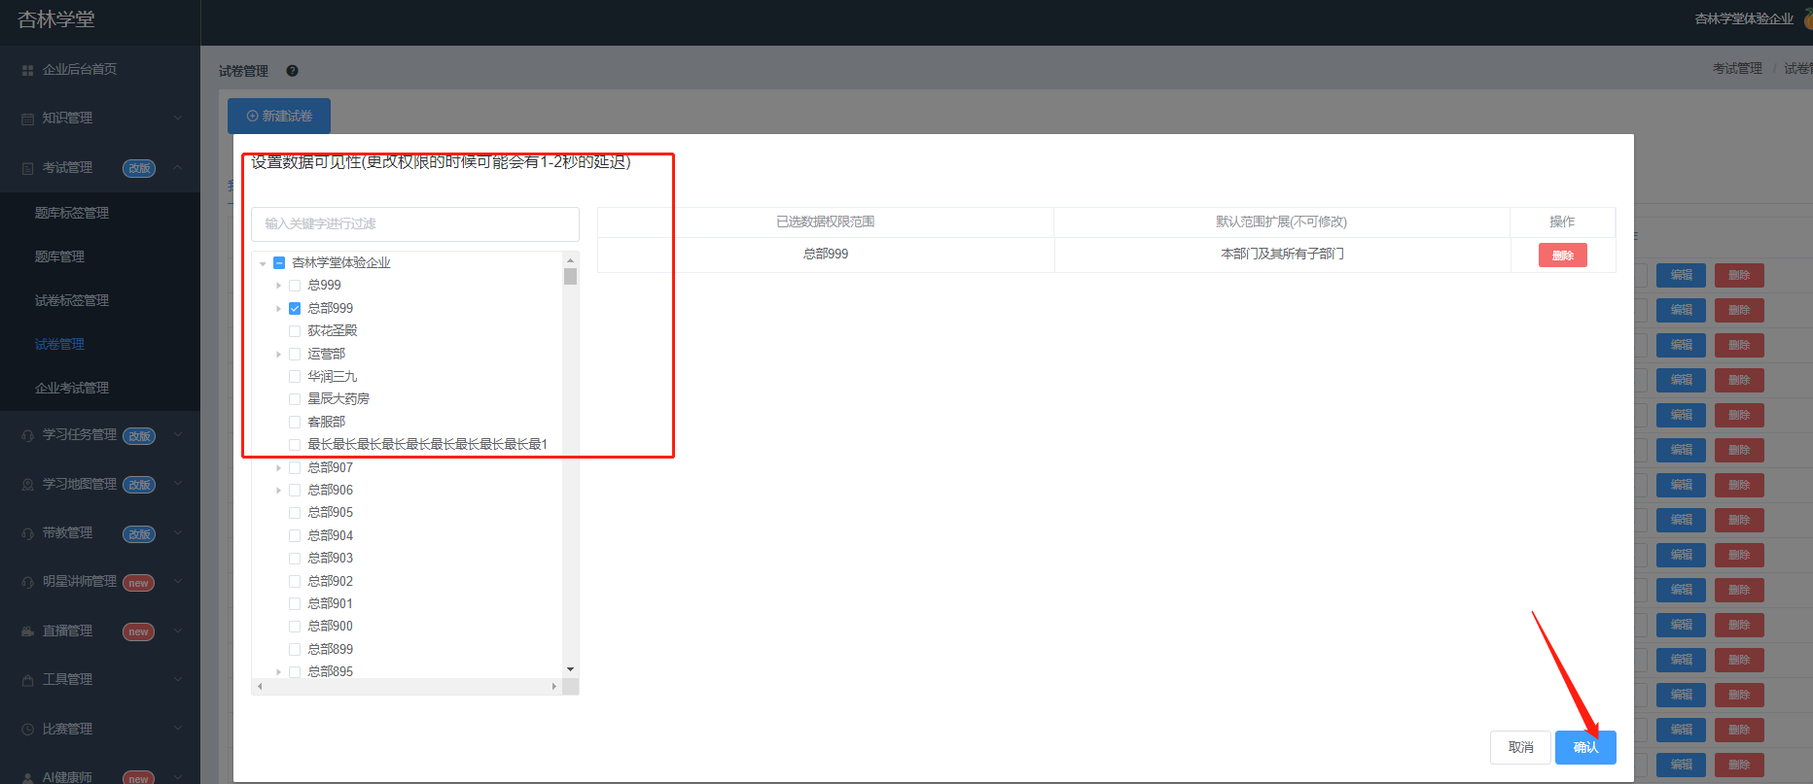This screenshot has width=1813, height=784.
Task: Select the 华润三九 checkbox
Action: point(295,377)
